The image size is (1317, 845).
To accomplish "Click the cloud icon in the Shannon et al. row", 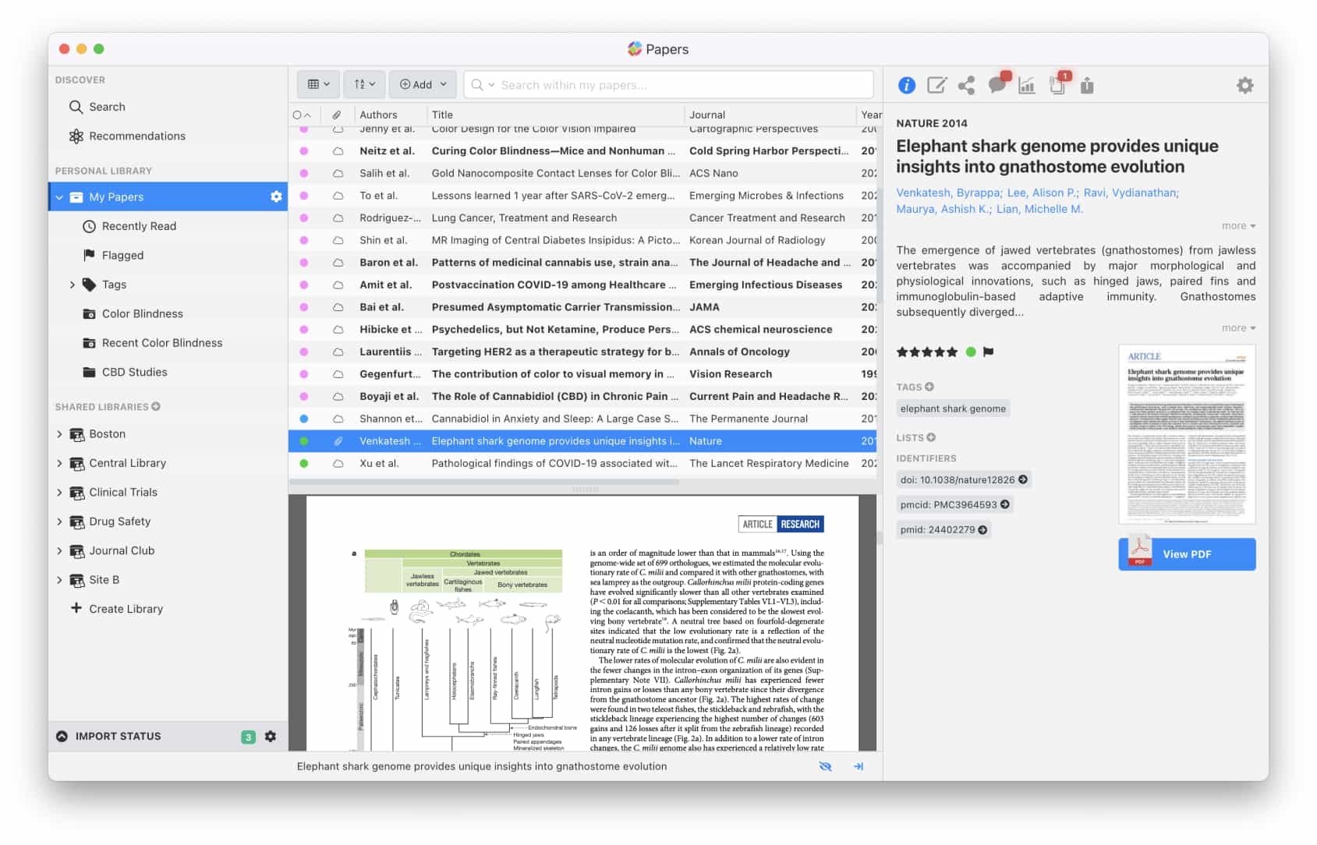I will pyautogui.click(x=338, y=419).
